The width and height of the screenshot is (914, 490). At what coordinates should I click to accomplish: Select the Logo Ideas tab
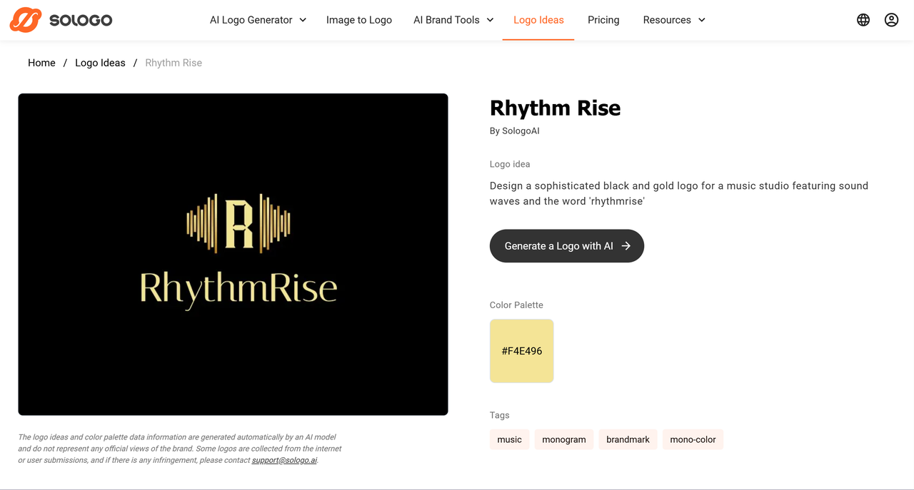coord(538,20)
